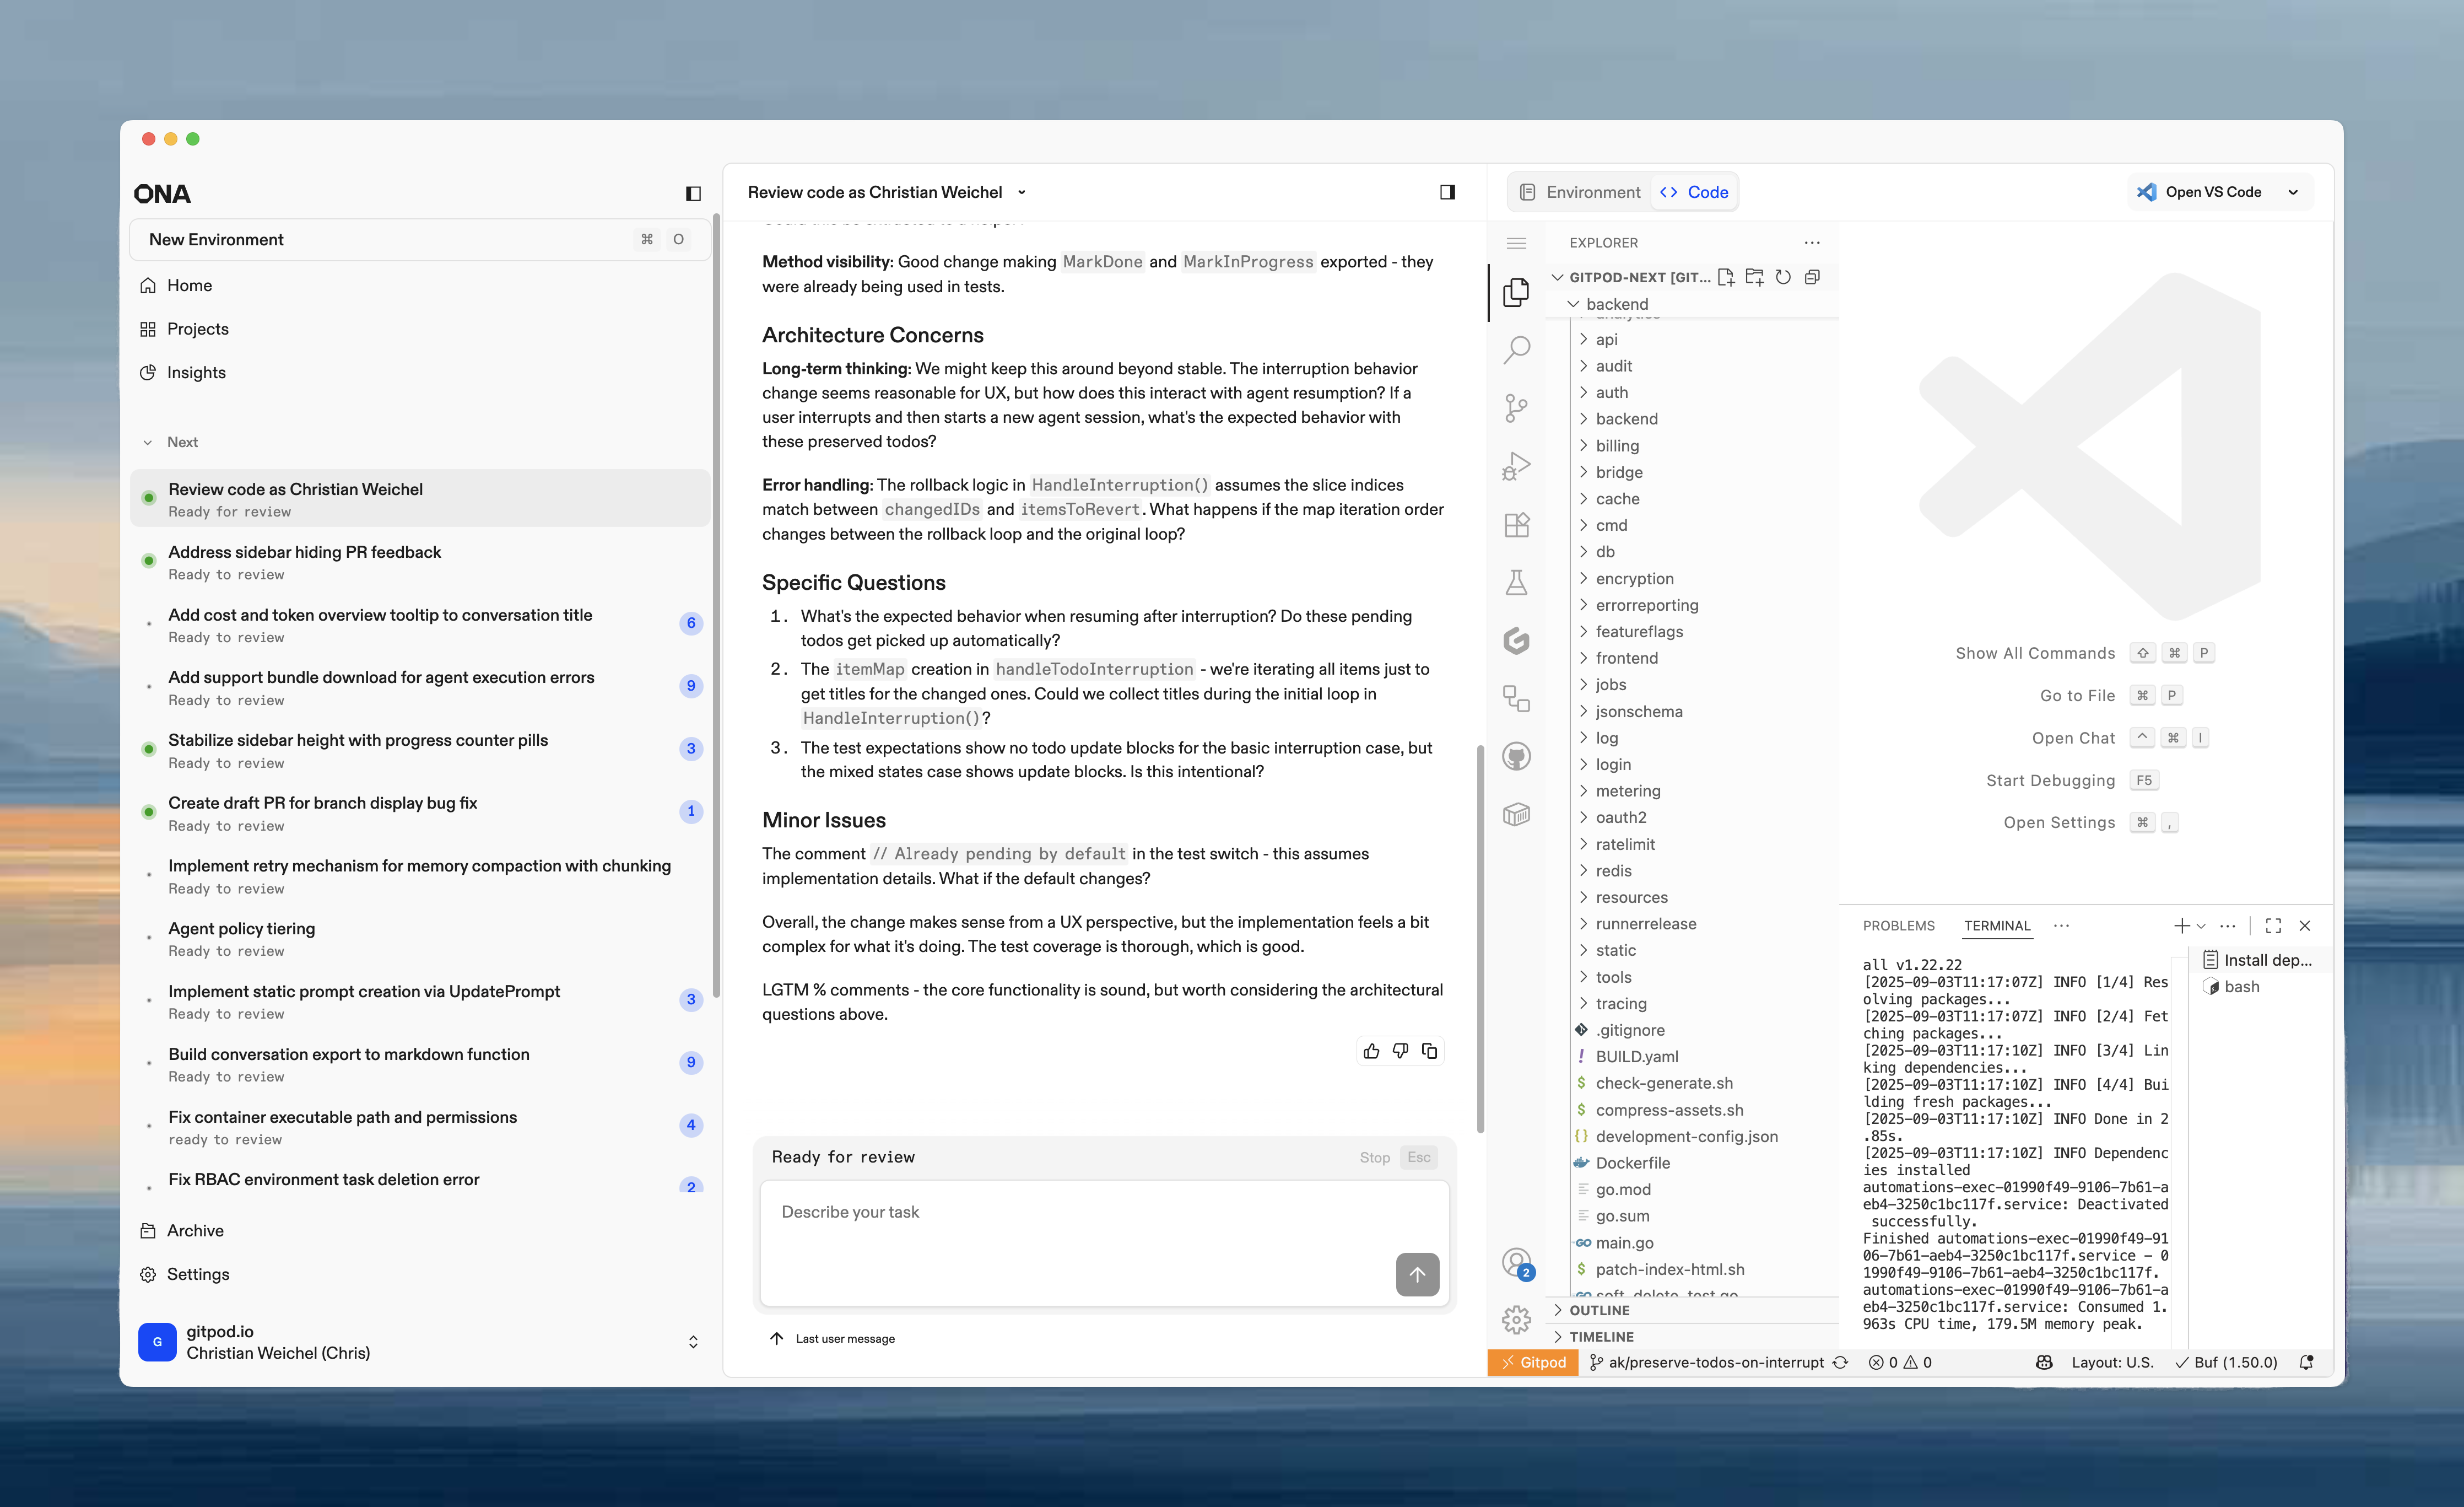This screenshot has height=1507, width=2464.
Task: Open the Source Control view
Action: click(1517, 407)
